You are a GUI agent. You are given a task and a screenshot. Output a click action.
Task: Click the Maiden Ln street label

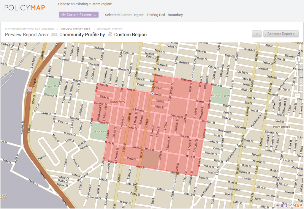pos(34,183)
